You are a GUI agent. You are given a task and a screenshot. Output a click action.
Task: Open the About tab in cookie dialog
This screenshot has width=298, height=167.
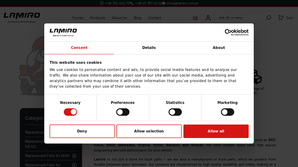pos(219,48)
